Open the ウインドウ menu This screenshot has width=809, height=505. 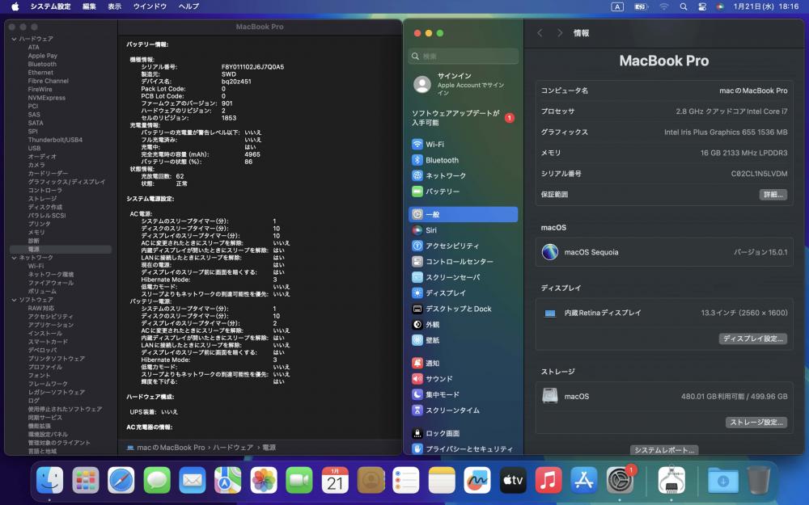[x=150, y=6]
